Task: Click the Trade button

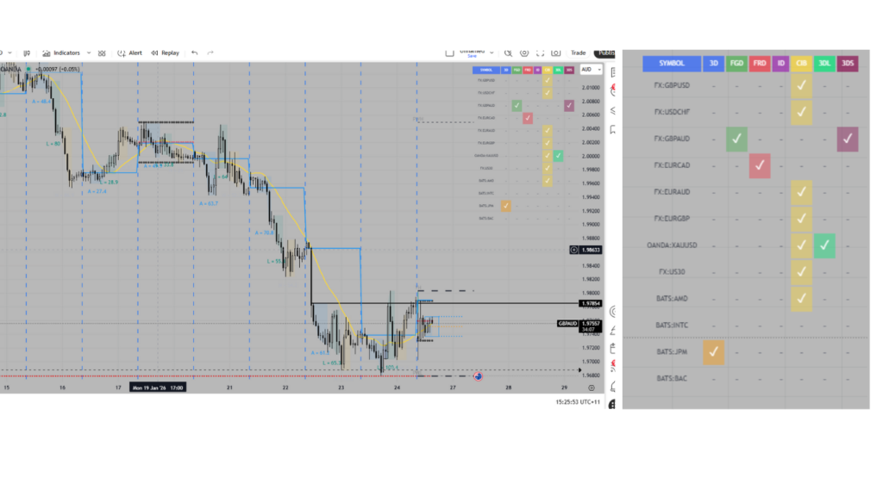Action: (x=578, y=53)
